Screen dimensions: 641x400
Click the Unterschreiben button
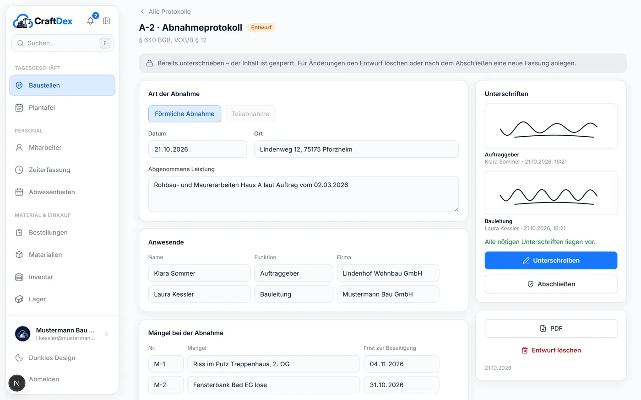tap(551, 261)
